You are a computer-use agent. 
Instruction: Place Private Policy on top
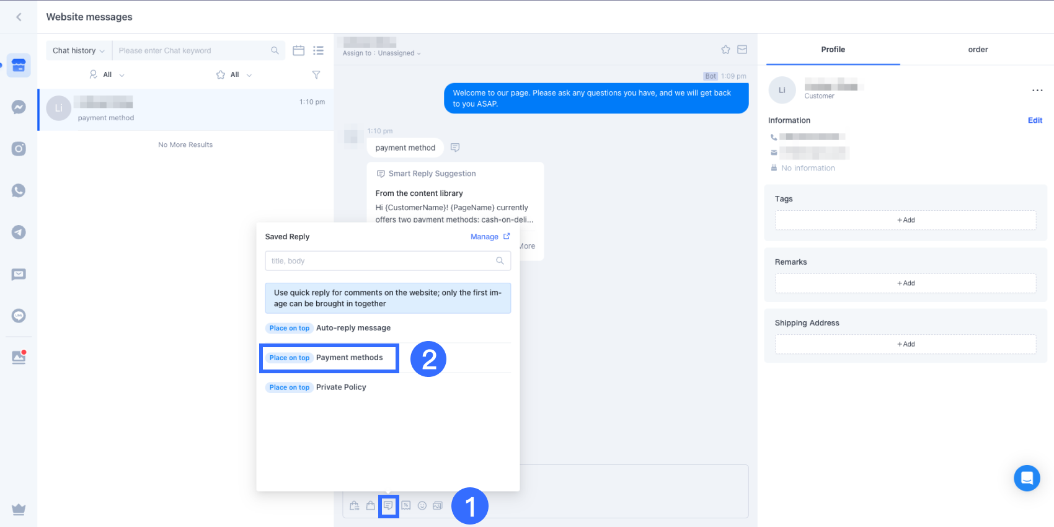click(x=290, y=387)
